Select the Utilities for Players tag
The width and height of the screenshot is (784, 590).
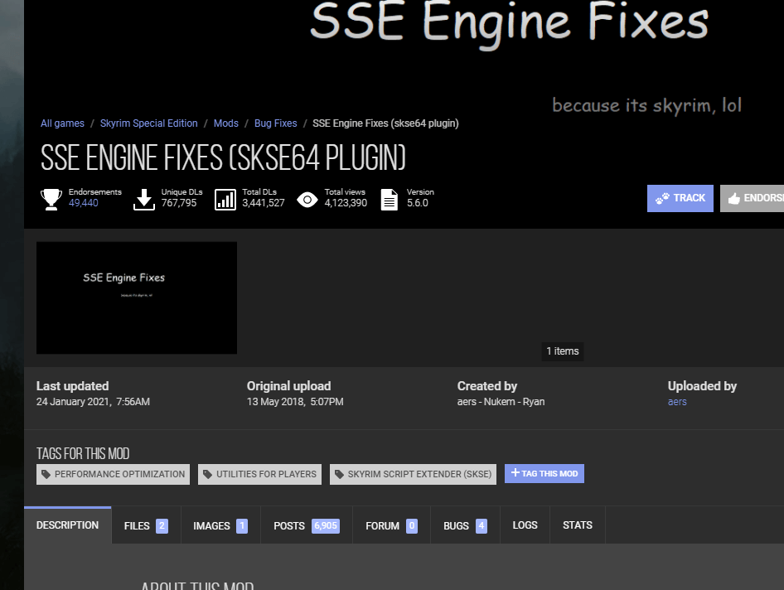click(x=259, y=474)
